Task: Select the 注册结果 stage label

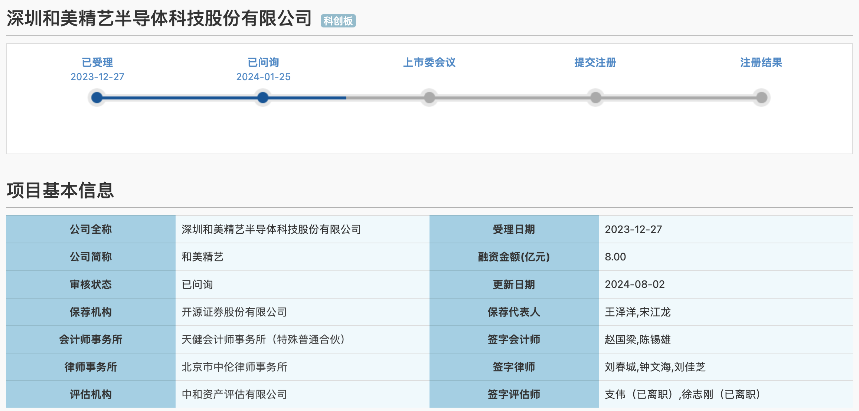Action: point(761,62)
